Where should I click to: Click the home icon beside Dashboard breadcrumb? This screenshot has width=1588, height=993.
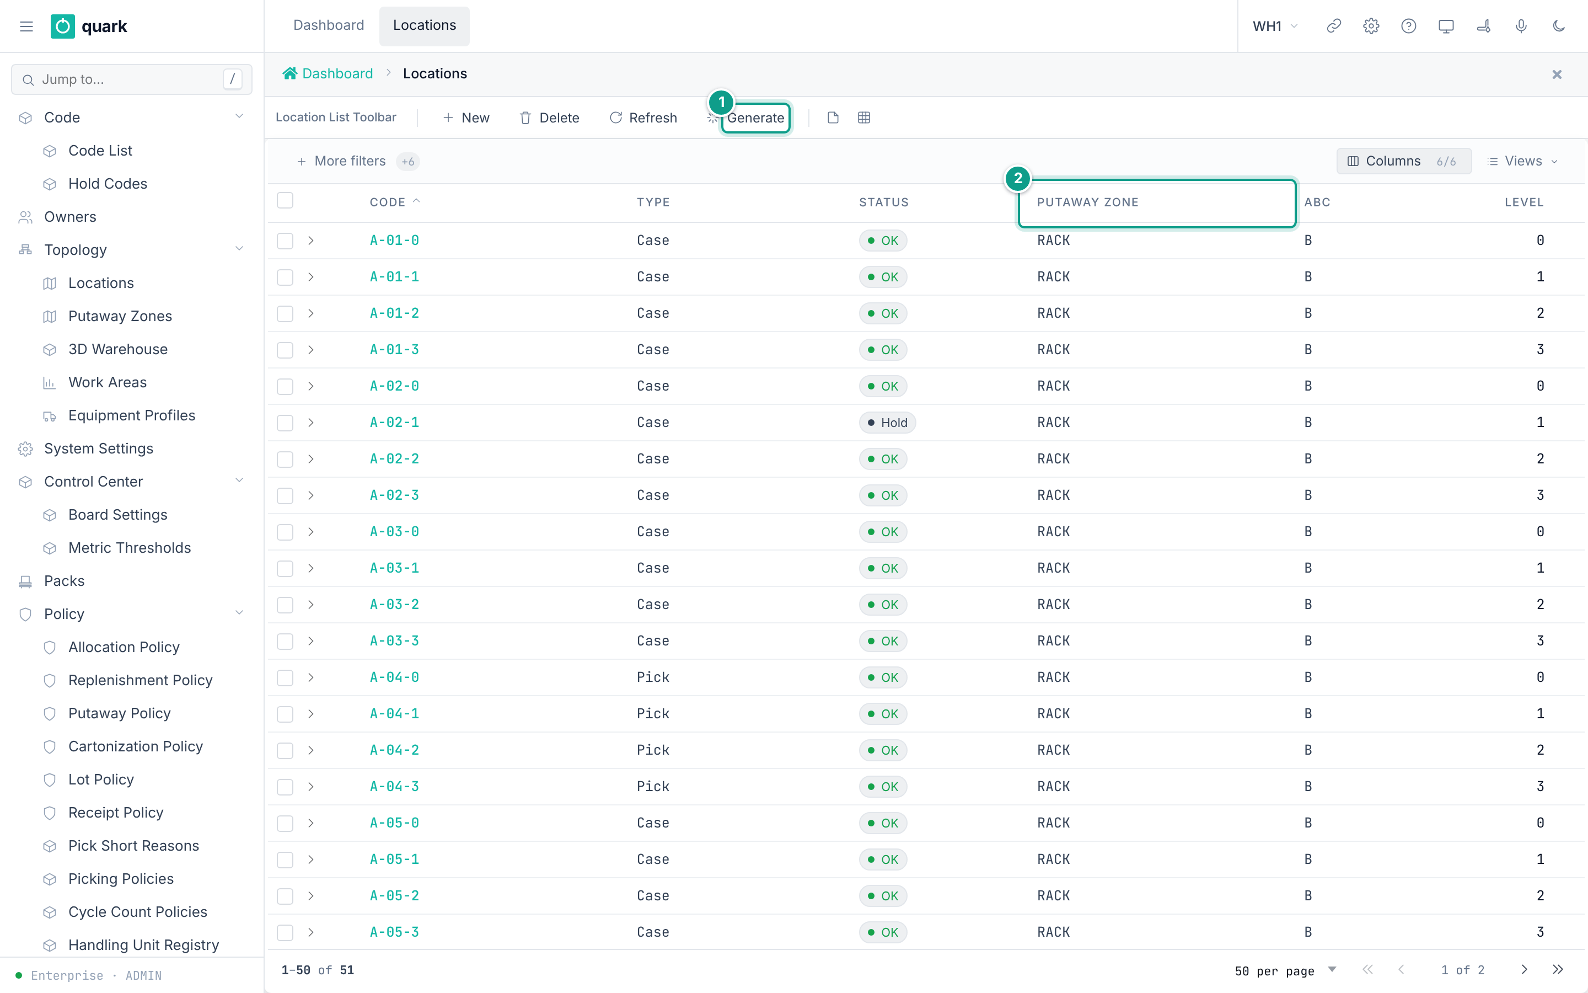click(x=289, y=73)
